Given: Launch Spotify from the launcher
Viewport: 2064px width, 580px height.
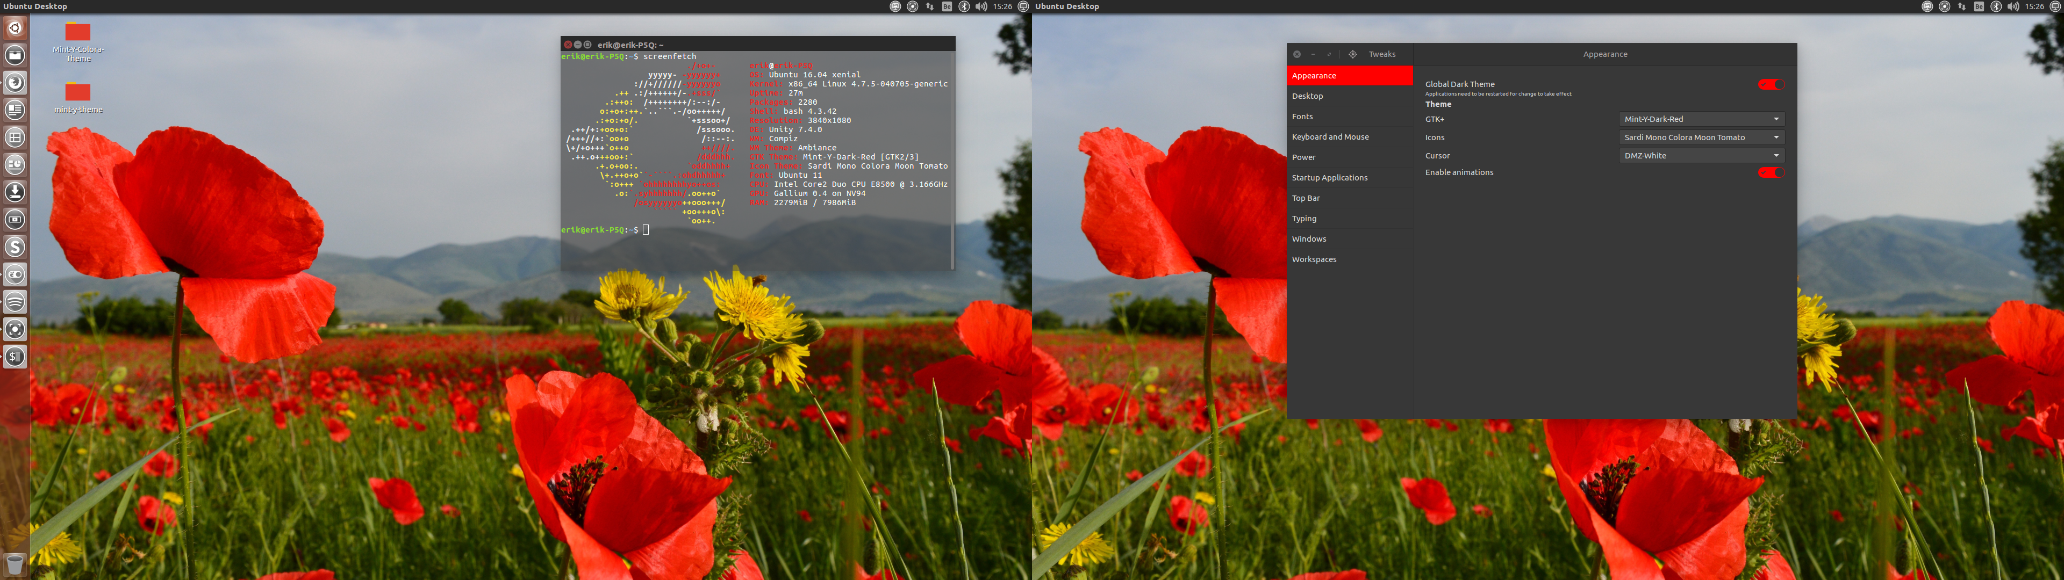Looking at the screenshot, I should click(x=15, y=301).
